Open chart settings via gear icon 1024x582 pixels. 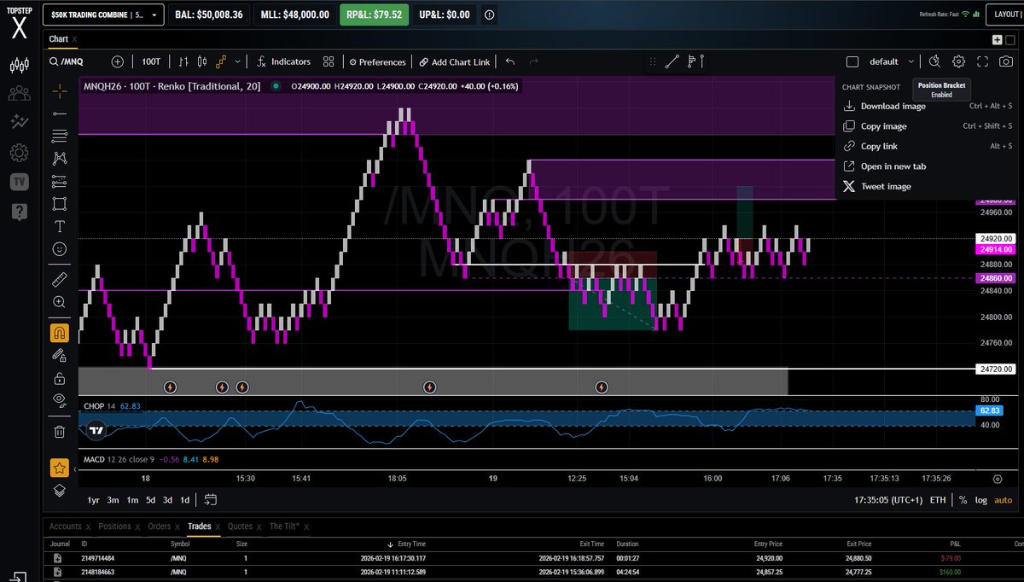click(958, 61)
